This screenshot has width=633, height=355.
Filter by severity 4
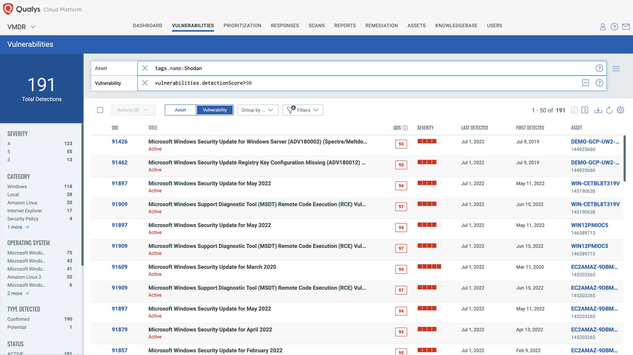(x=40, y=144)
